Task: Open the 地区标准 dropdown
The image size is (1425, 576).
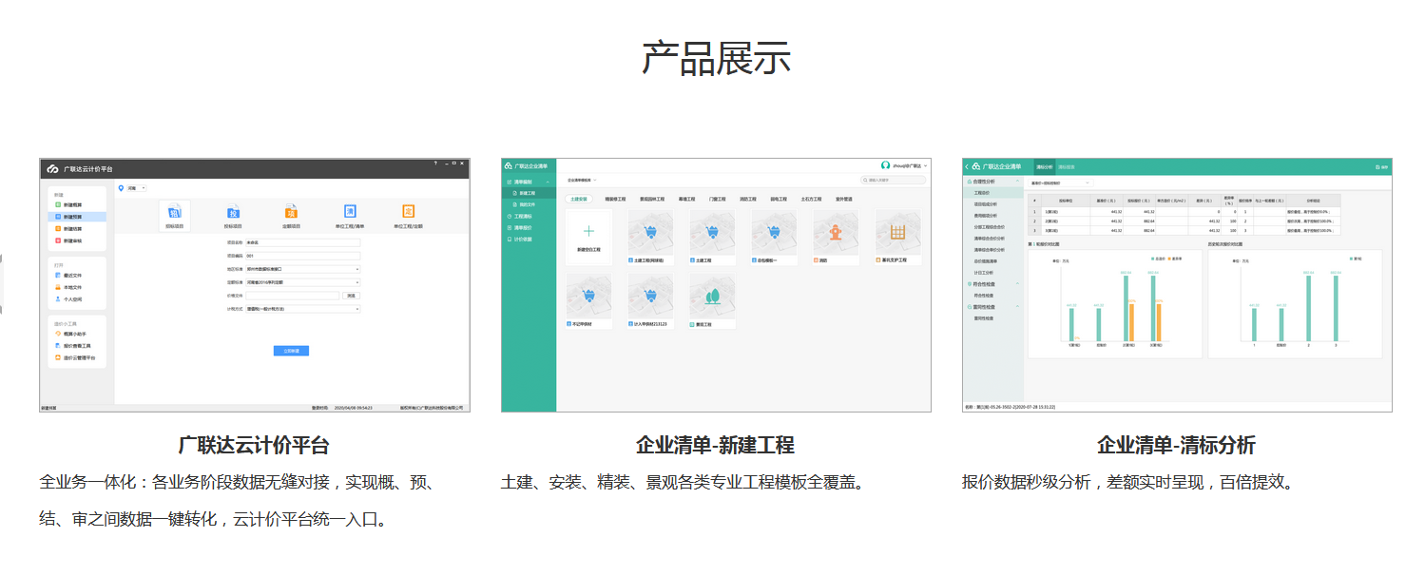Action: point(302,269)
